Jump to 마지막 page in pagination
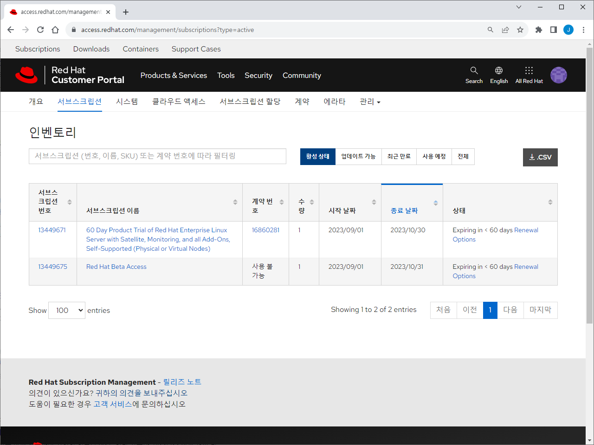Image resolution: width=594 pixels, height=445 pixels. pos(541,310)
